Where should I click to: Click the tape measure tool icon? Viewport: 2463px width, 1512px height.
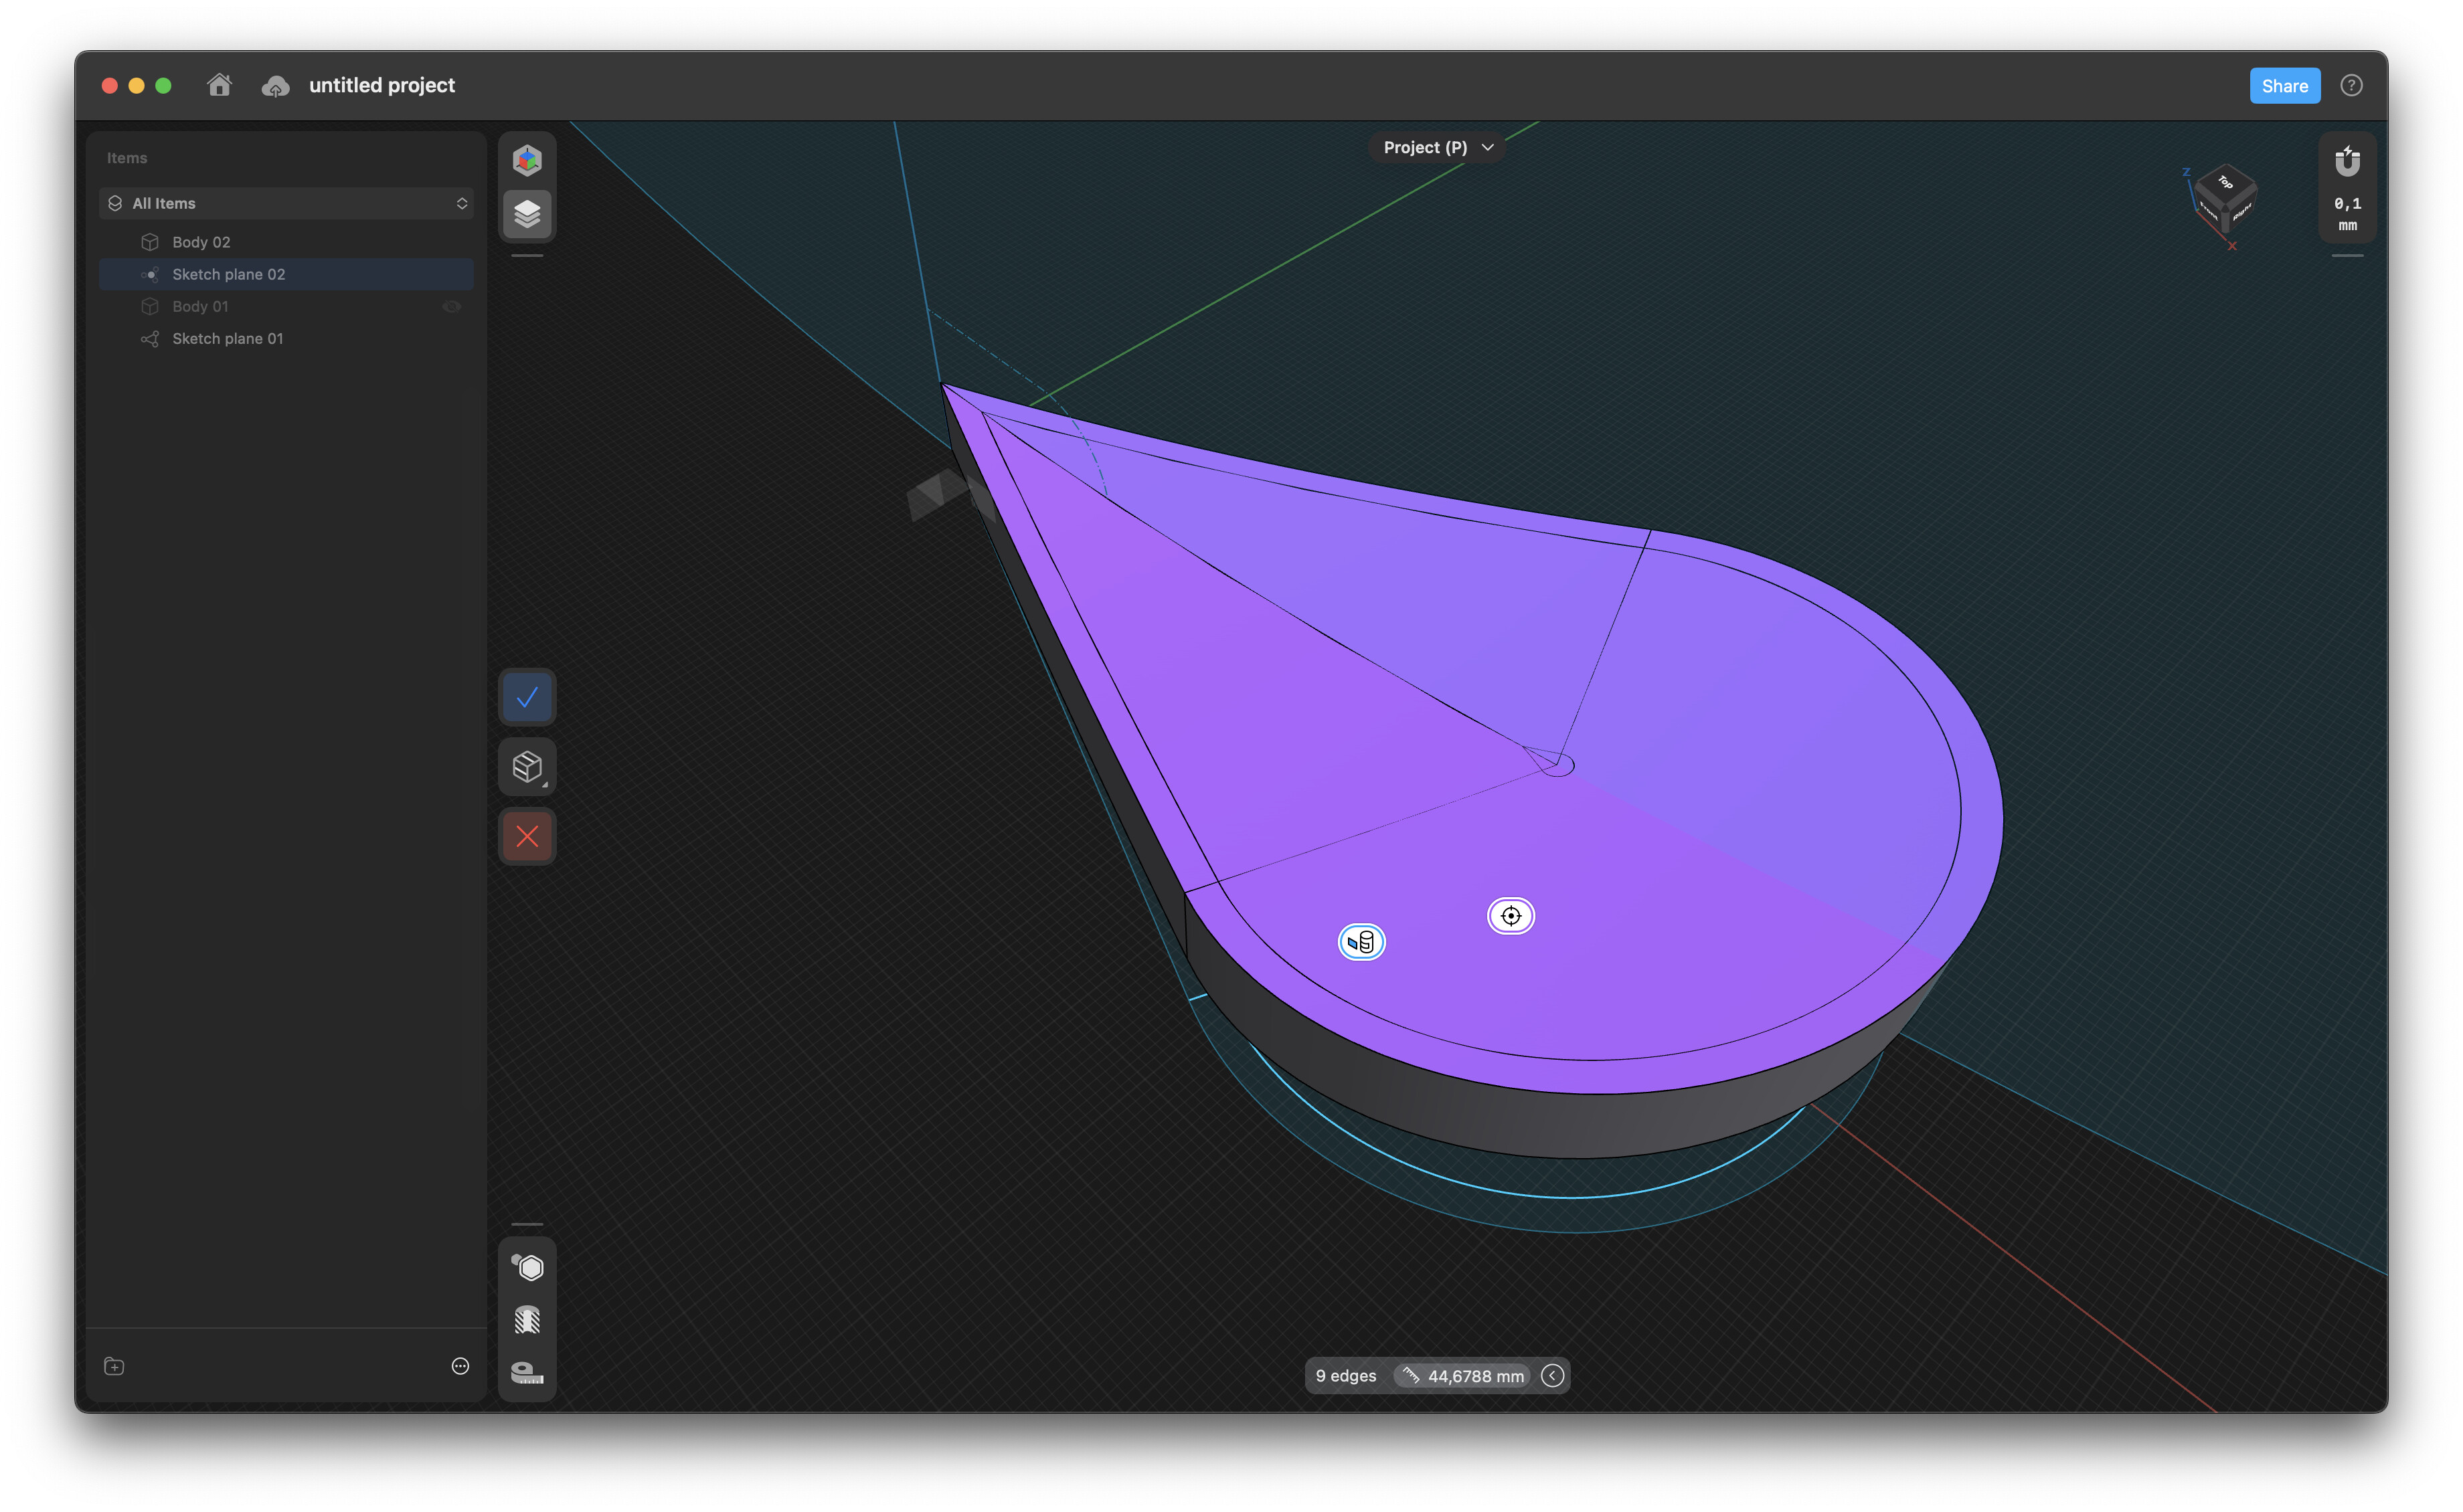pos(527,1372)
